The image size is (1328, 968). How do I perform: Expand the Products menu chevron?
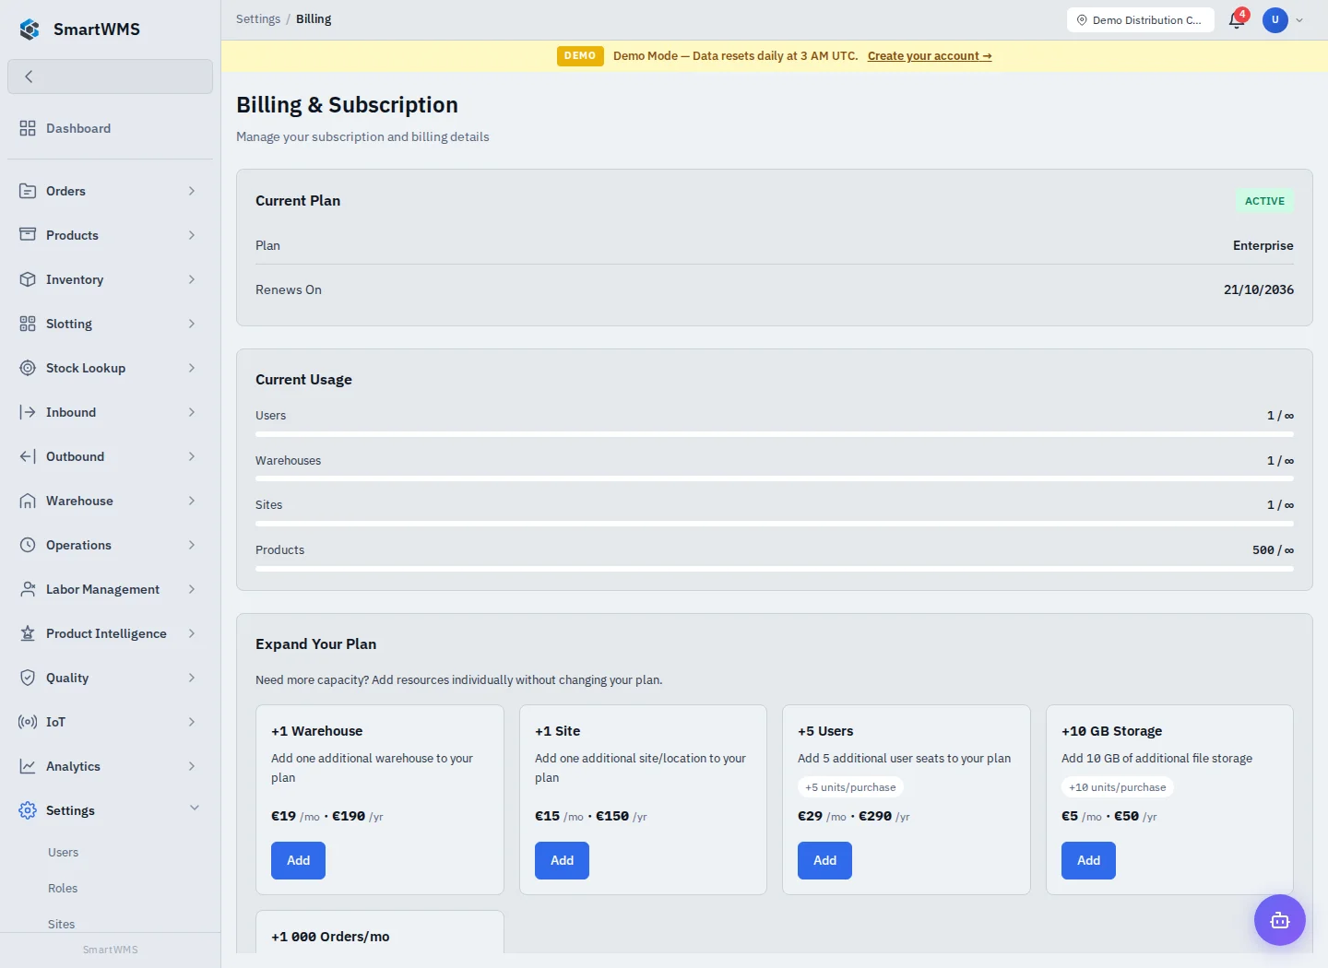tap(192, 235)
